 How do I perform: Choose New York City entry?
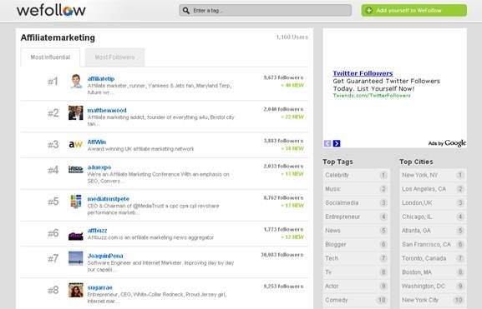(x=433, y=300)
